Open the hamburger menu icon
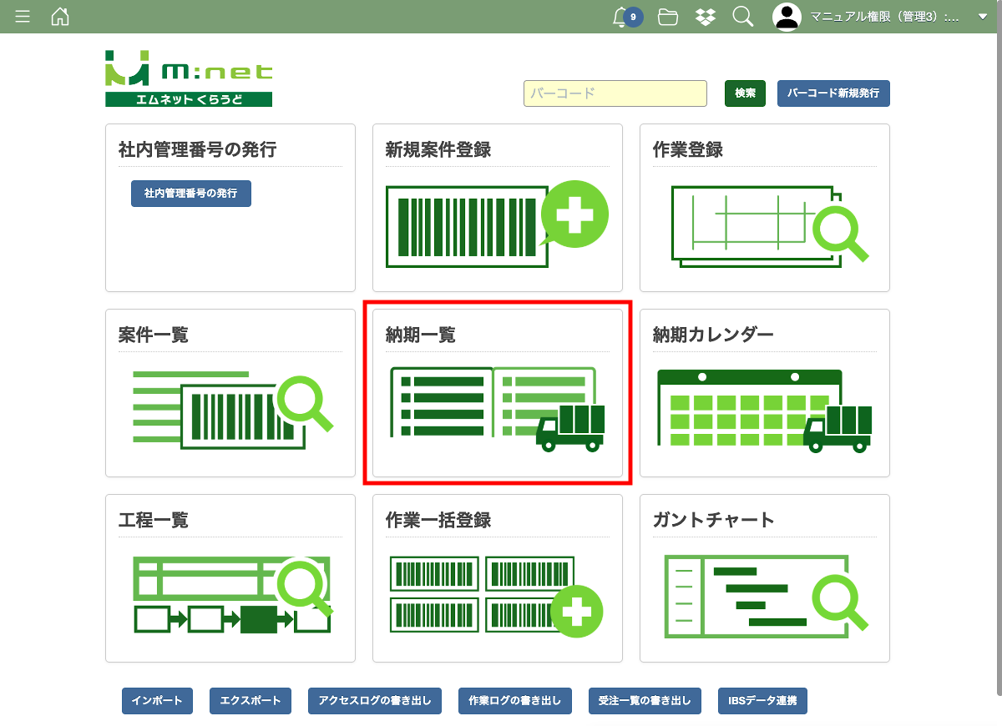Screen dimensions: 1002x726 click(23, 17)
